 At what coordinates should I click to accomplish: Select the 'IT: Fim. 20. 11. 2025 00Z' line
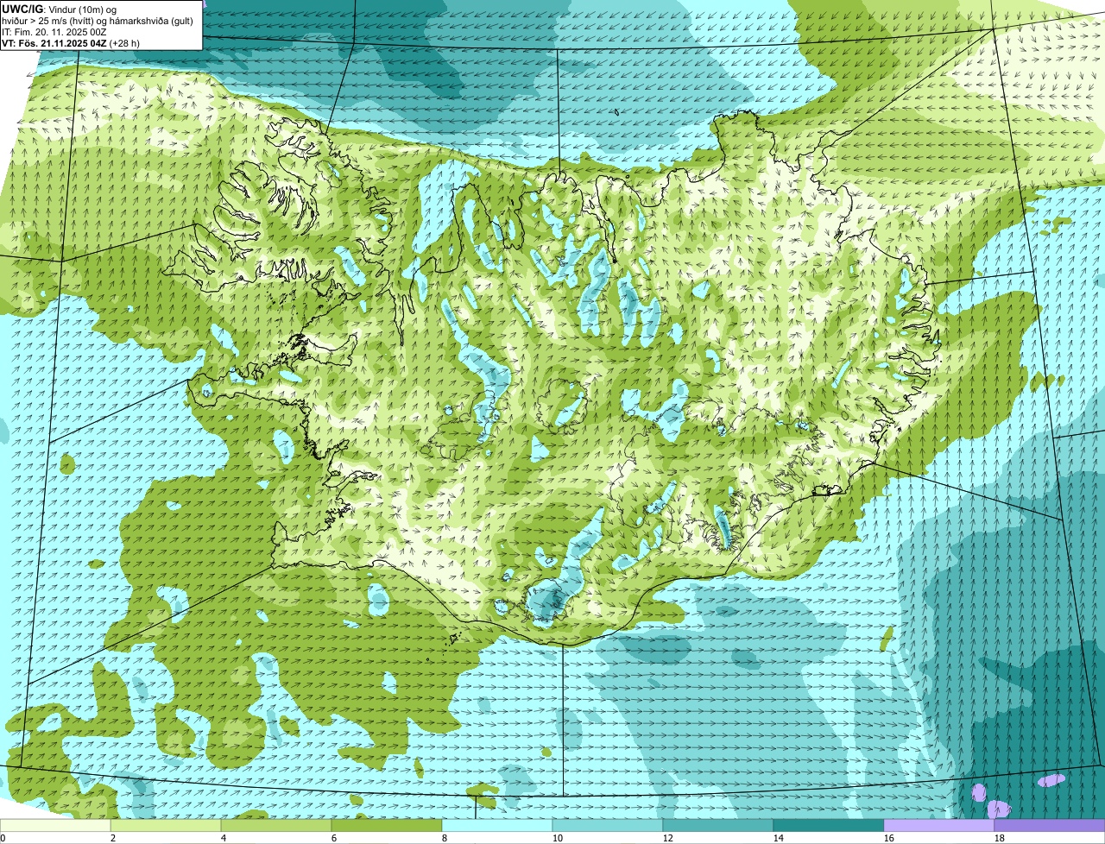point(54,32)
